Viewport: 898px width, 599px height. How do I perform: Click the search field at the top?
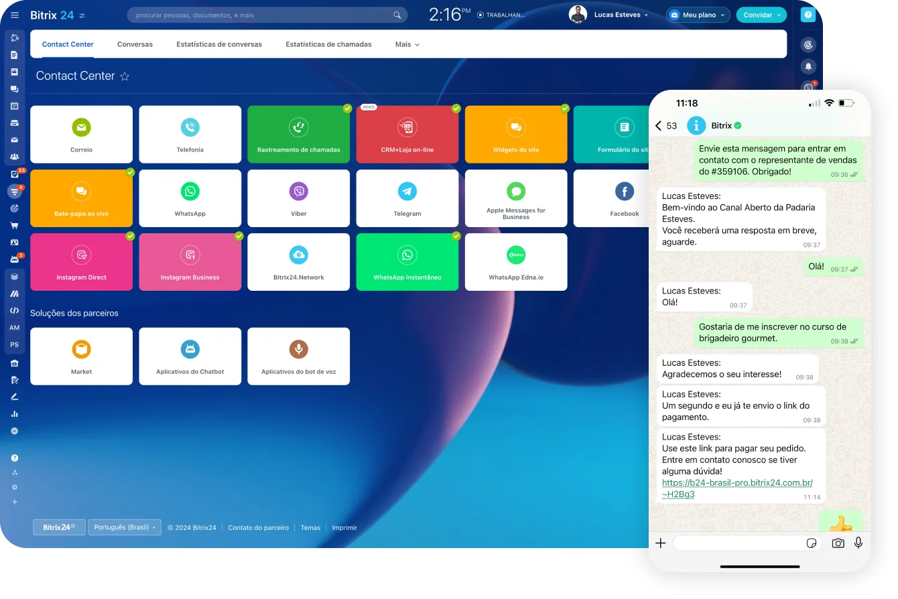pyautogui.click(x=261, y=15)
